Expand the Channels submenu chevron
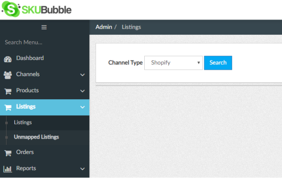Image resolution: width=282 pixels, height=178 pixels. coord(82,75)
